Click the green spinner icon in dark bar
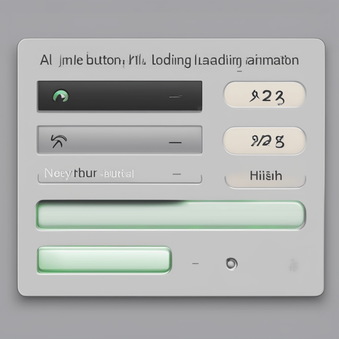Viewport: 339px width, 339px height. coord(61,96)
